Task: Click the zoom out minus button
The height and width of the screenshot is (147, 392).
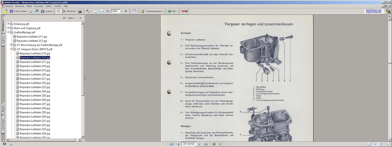Action: point(108,11)
